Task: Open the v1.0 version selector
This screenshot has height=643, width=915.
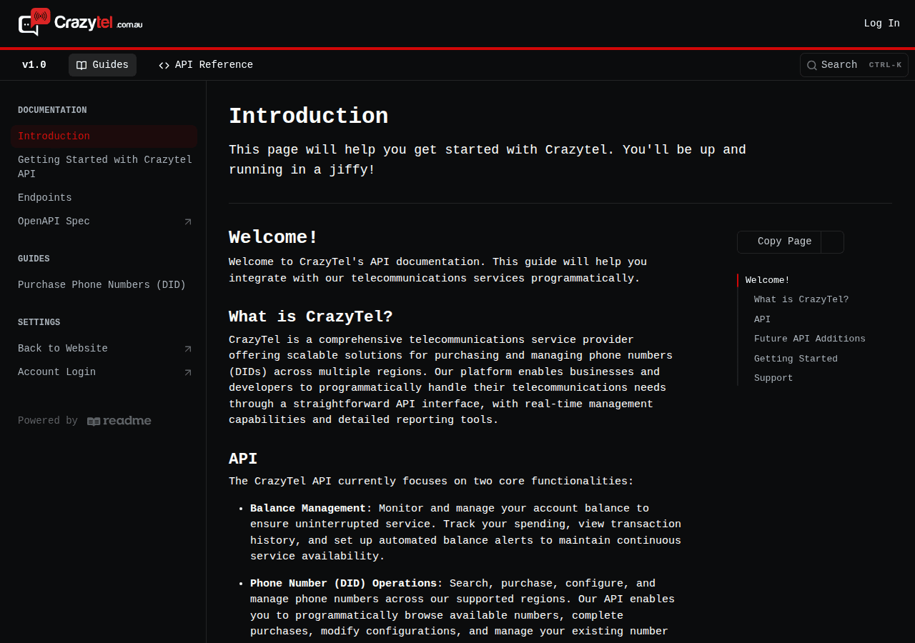Action: [34, 65]
